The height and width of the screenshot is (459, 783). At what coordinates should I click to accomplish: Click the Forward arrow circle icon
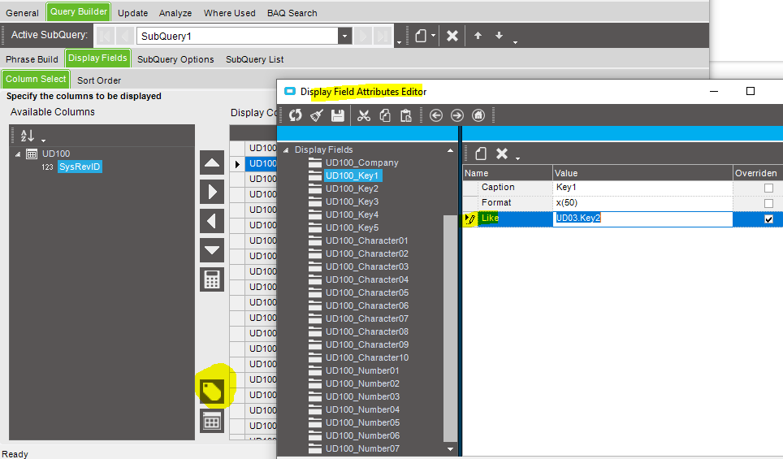(457, 115)
